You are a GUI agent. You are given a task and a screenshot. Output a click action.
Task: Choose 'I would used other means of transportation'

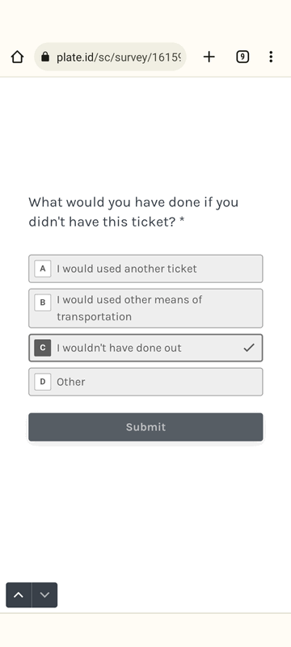145,308
